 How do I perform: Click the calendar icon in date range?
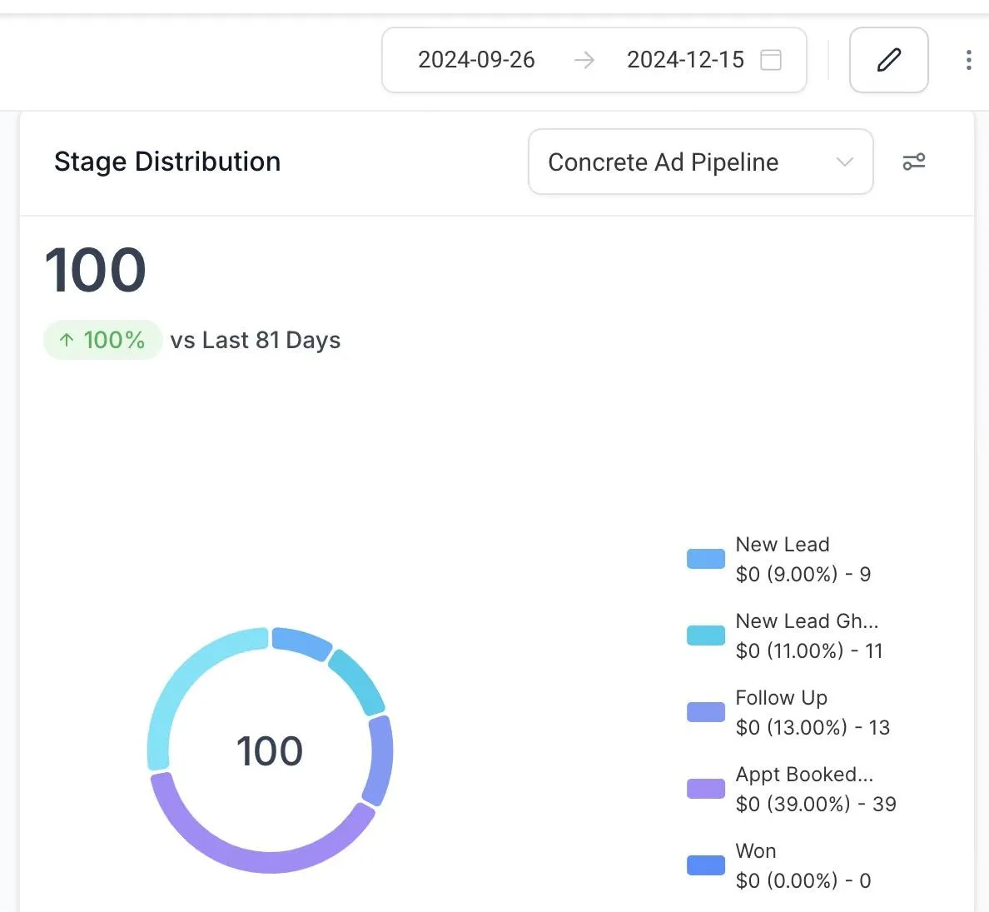coord(771,60)
